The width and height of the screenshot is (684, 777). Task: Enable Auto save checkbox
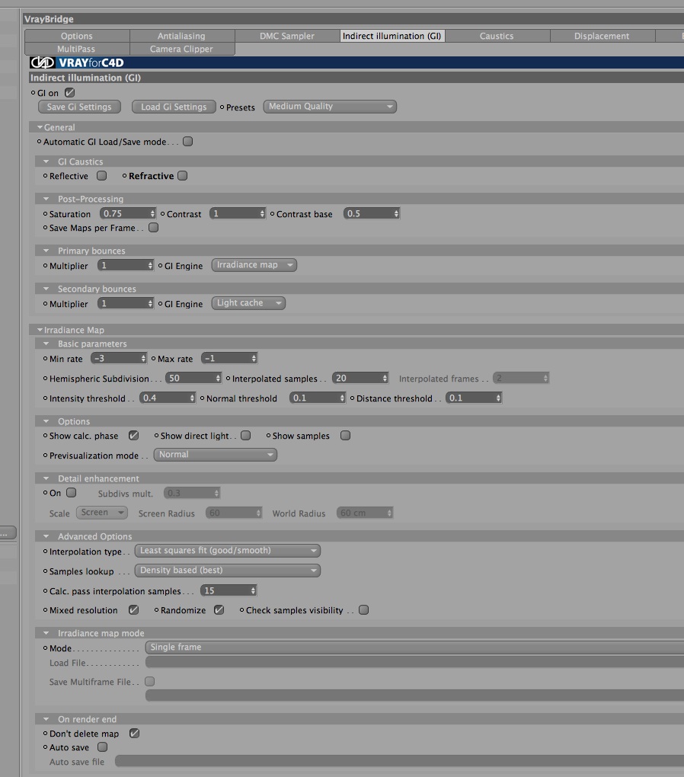tap(103, 747)
